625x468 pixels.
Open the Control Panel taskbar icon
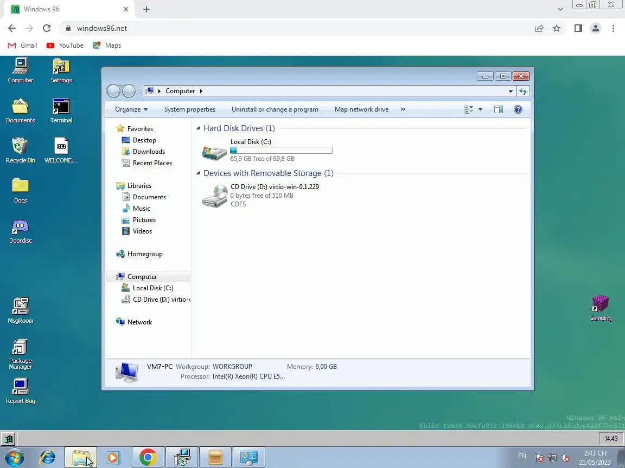point(248,458)
